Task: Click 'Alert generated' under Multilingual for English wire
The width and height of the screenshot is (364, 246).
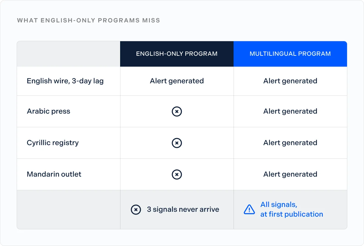Action: pyautogui.click(x=290, y=81)
